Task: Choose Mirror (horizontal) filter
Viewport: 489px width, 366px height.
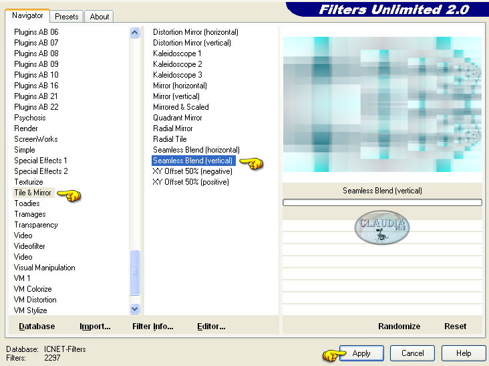Action: 180,85
